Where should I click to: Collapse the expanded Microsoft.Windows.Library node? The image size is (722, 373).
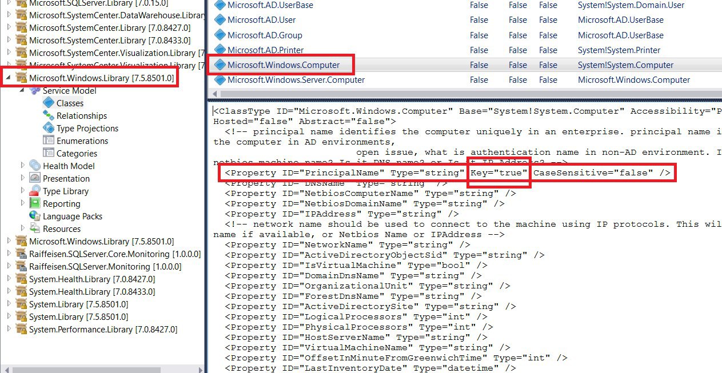[8, 77]
